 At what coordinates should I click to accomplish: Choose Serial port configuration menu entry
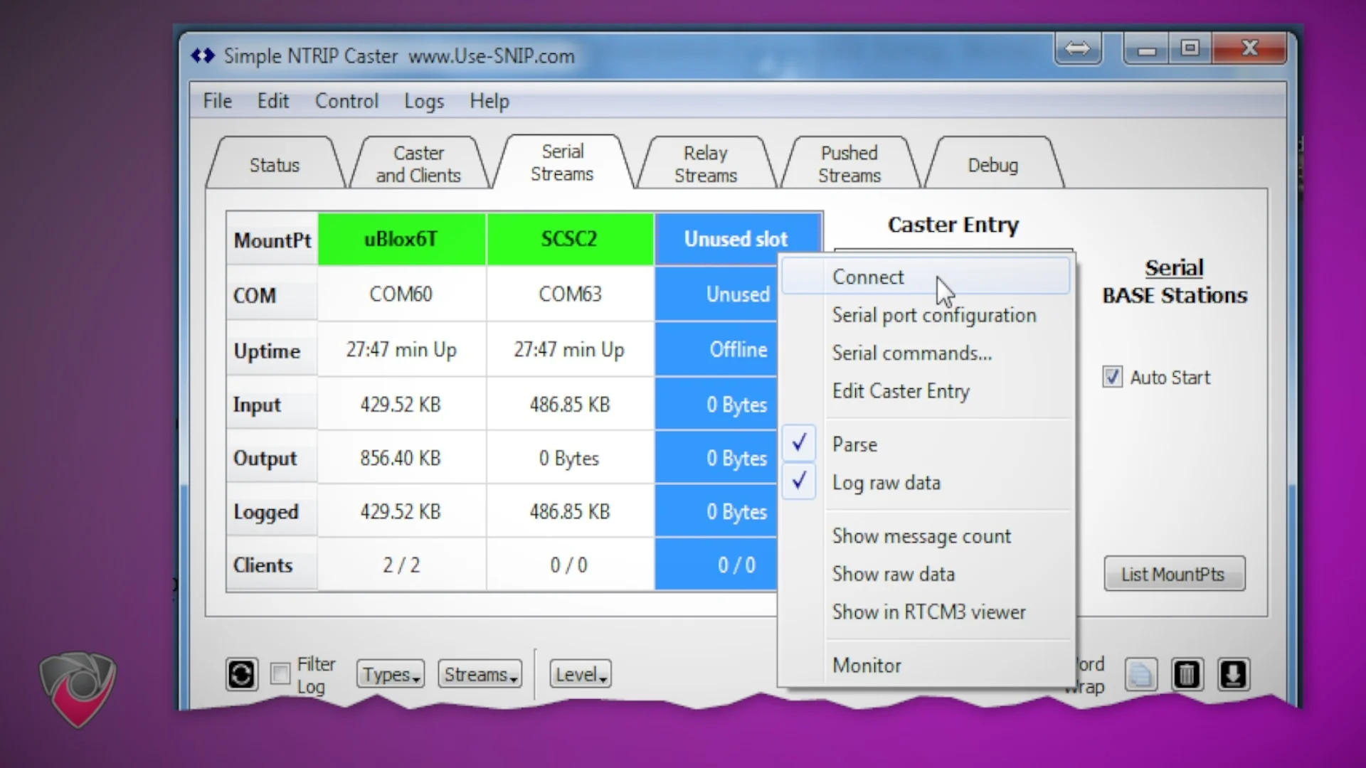(926, 315)
